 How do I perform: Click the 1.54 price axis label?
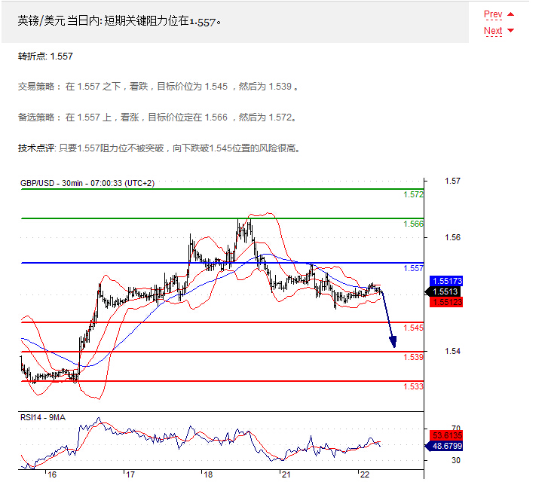[x=452, y=351]
